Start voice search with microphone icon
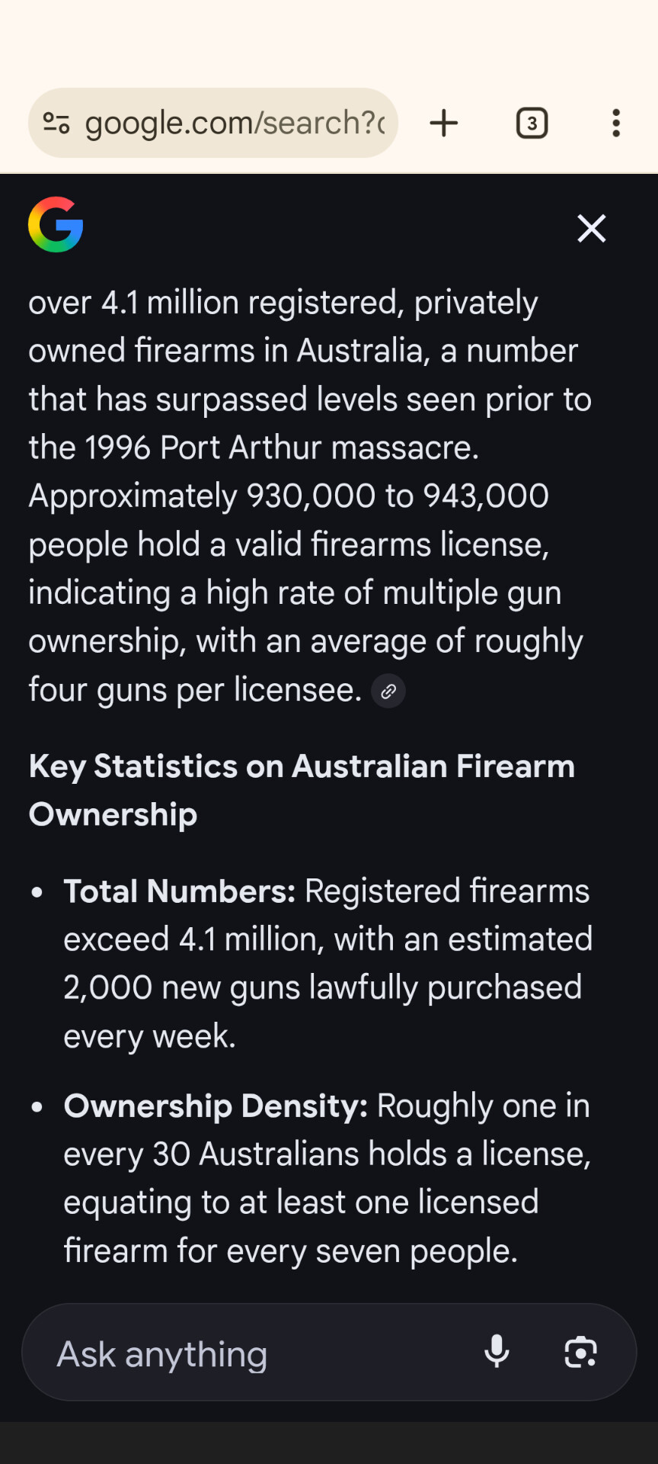658x1464 pixels. [497, 1352]
